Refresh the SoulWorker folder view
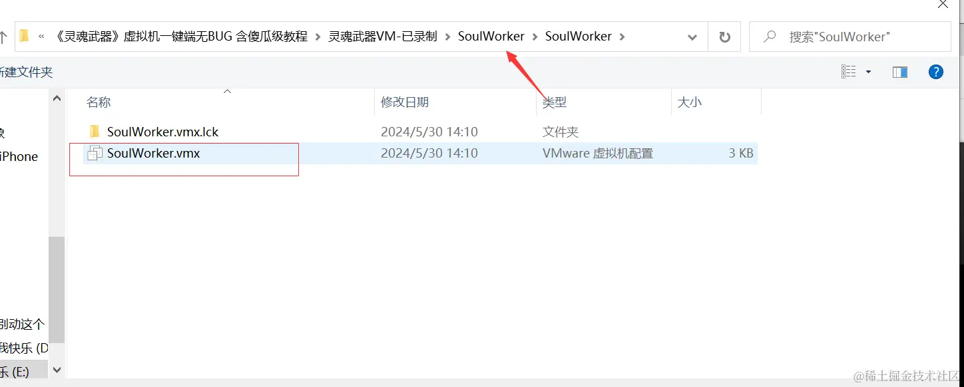964x387 pixels. pyautogui.click(x=724, y=37)
